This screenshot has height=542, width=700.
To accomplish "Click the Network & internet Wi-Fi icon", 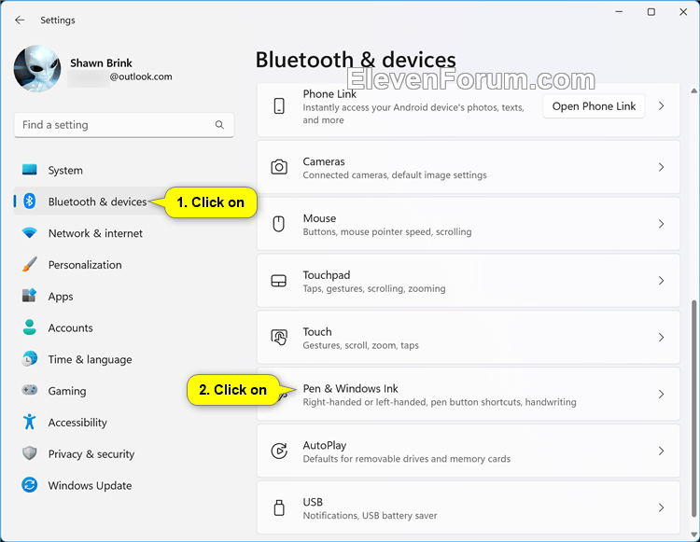I will click(x=30, y=233).
